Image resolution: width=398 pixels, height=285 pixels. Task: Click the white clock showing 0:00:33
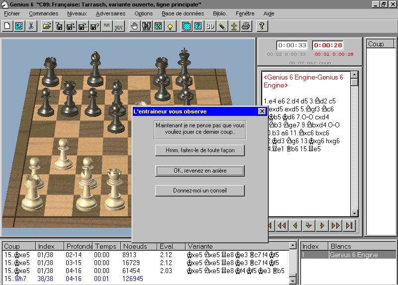[292, 45]
